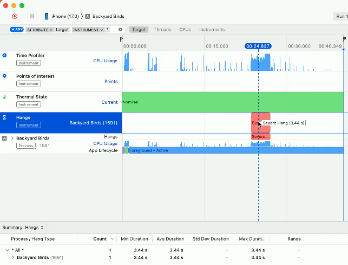The image size is (348, 265).
Task: Click the end flag marker on timeline
Action: (344, 39)
